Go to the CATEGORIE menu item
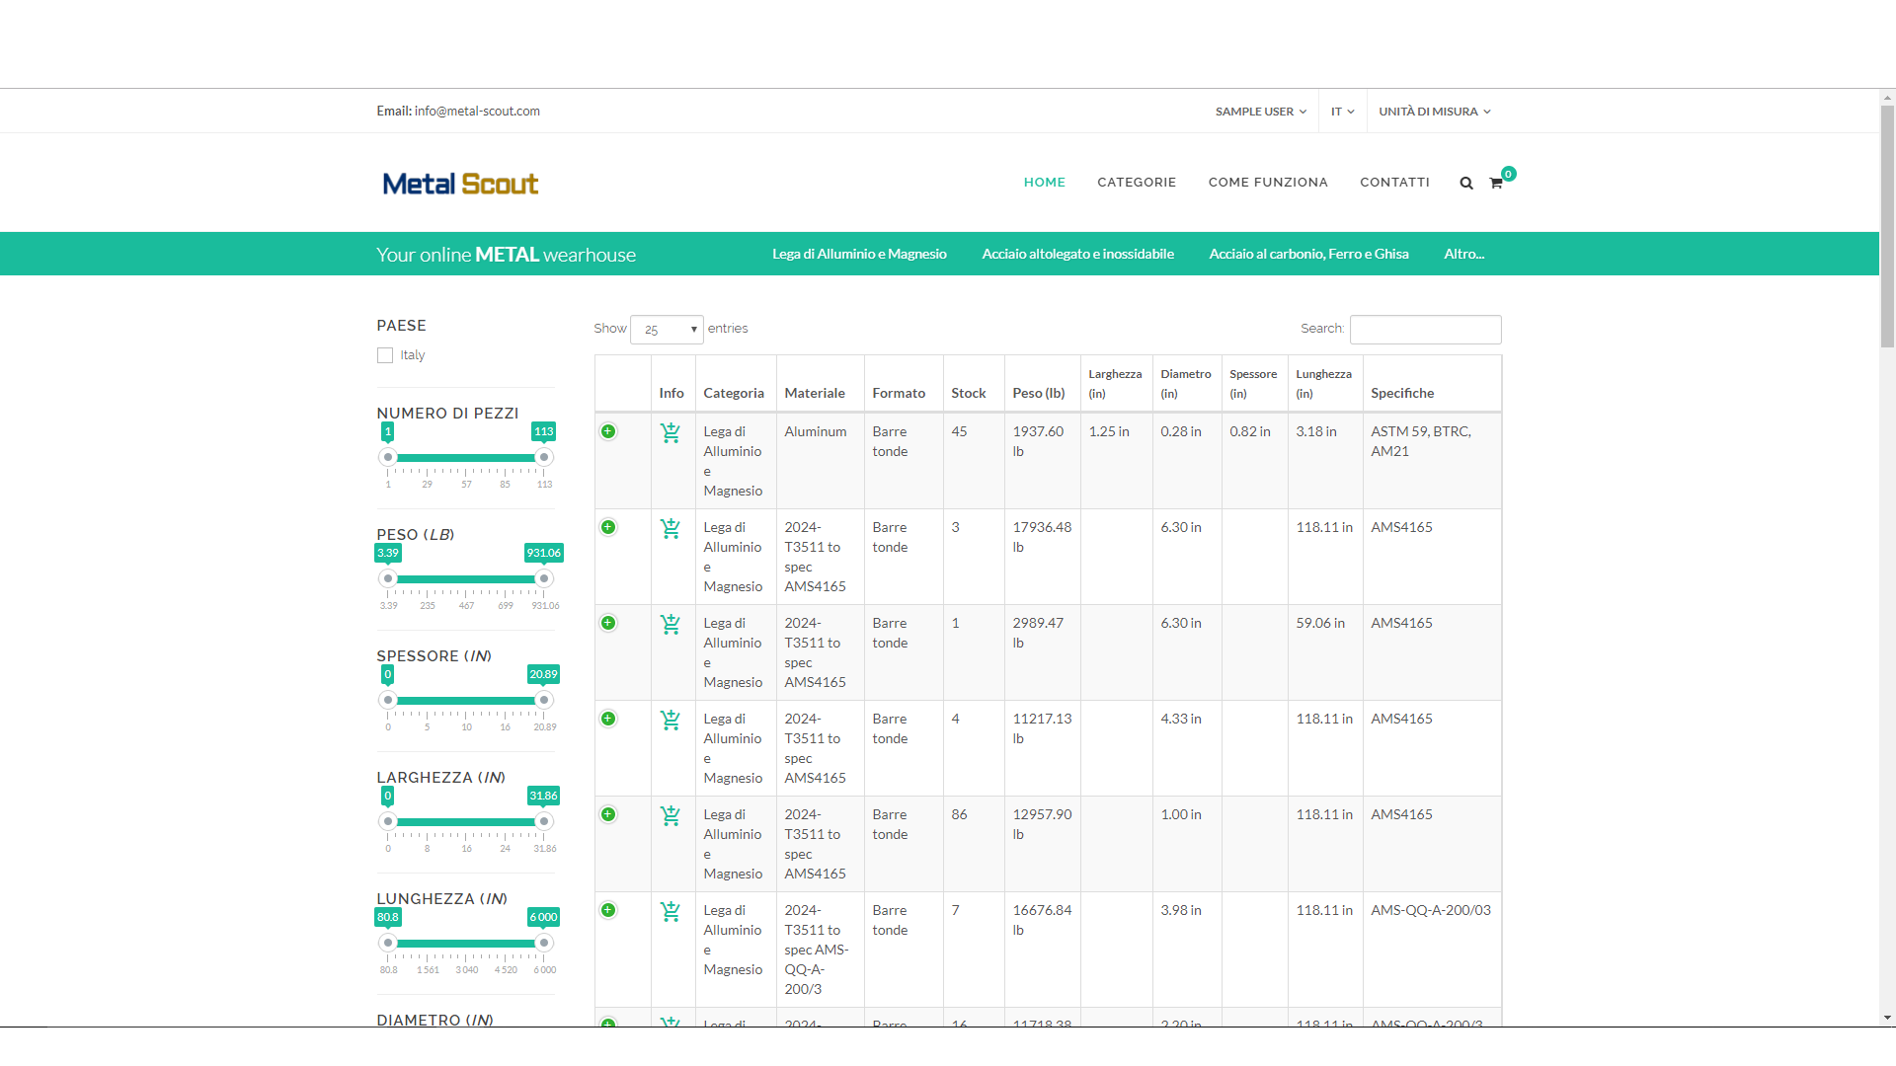 click(1137, 183)
